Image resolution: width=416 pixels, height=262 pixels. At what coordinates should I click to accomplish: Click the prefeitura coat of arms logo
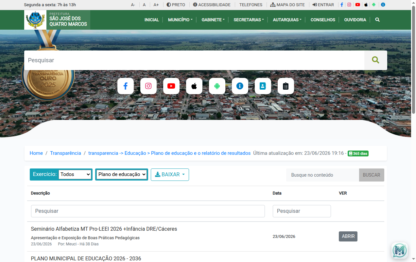click(35, 20)
